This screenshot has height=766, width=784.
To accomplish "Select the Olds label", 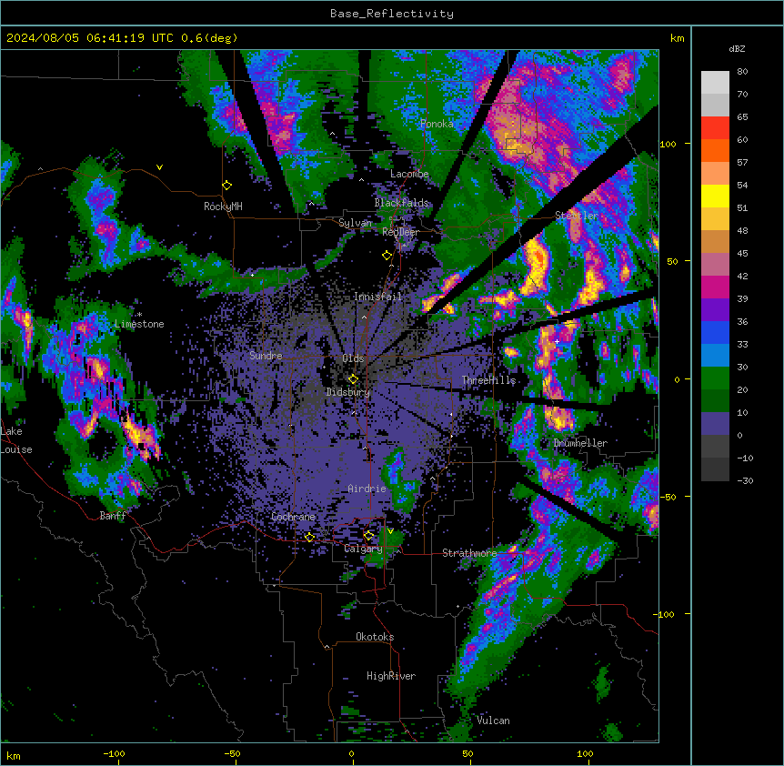I will point(353,358).
